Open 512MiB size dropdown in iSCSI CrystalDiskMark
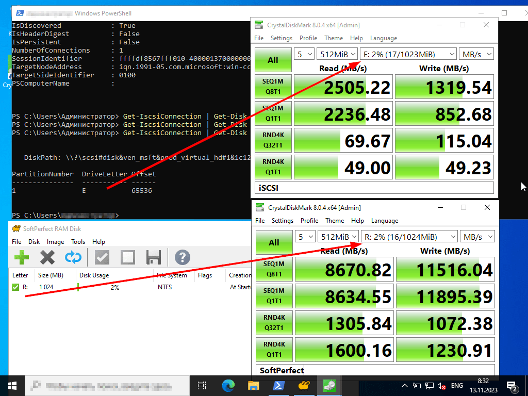 click(337, 54)
